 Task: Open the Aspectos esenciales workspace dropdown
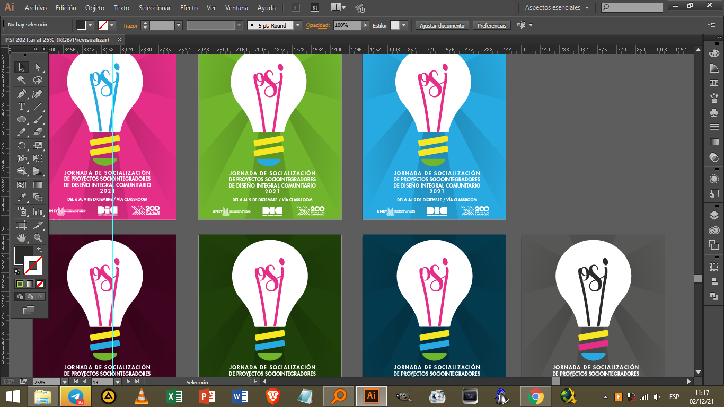[x=557, y=8]
